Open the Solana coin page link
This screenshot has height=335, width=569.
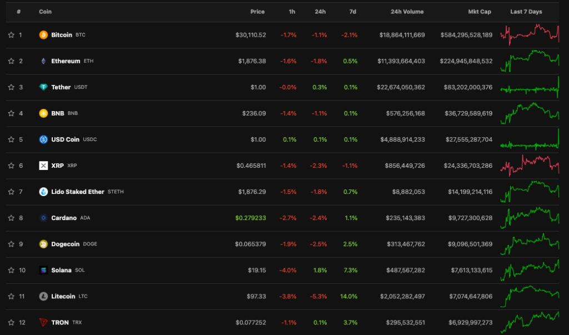click(x=61, y=270)
